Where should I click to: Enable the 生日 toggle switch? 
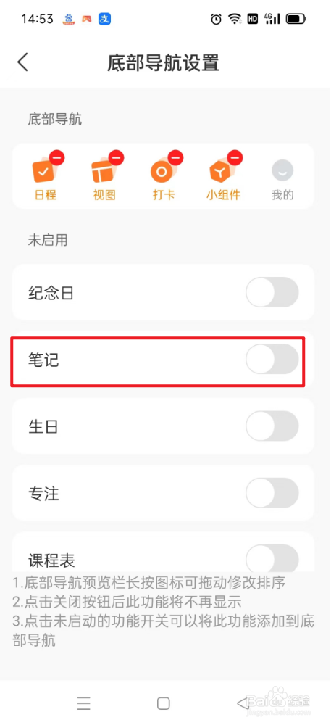click(272, 426)
